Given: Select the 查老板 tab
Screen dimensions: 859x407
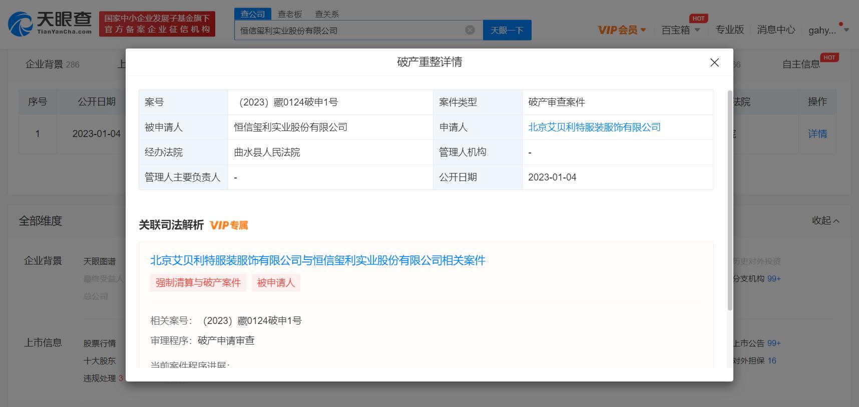Looking at the screenshot, I should 290,14.
